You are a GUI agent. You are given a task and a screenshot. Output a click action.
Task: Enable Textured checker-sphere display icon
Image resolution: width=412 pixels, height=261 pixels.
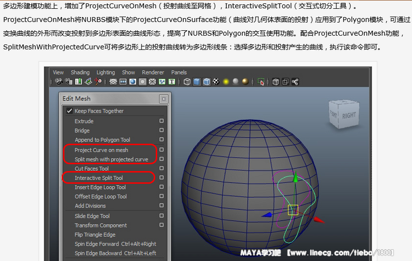point(216,82)
